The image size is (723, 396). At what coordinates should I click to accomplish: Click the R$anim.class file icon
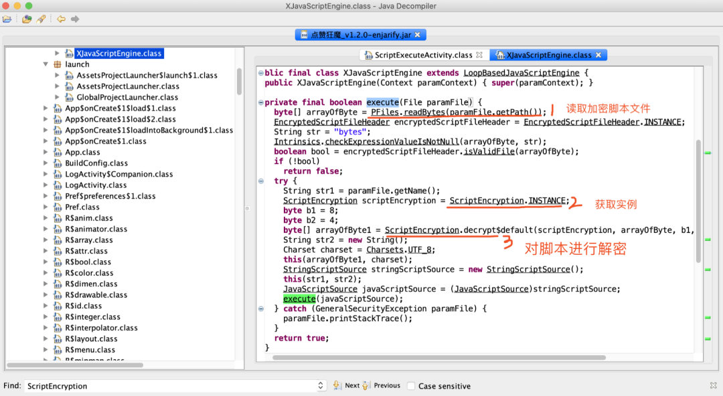click(58, 218)
